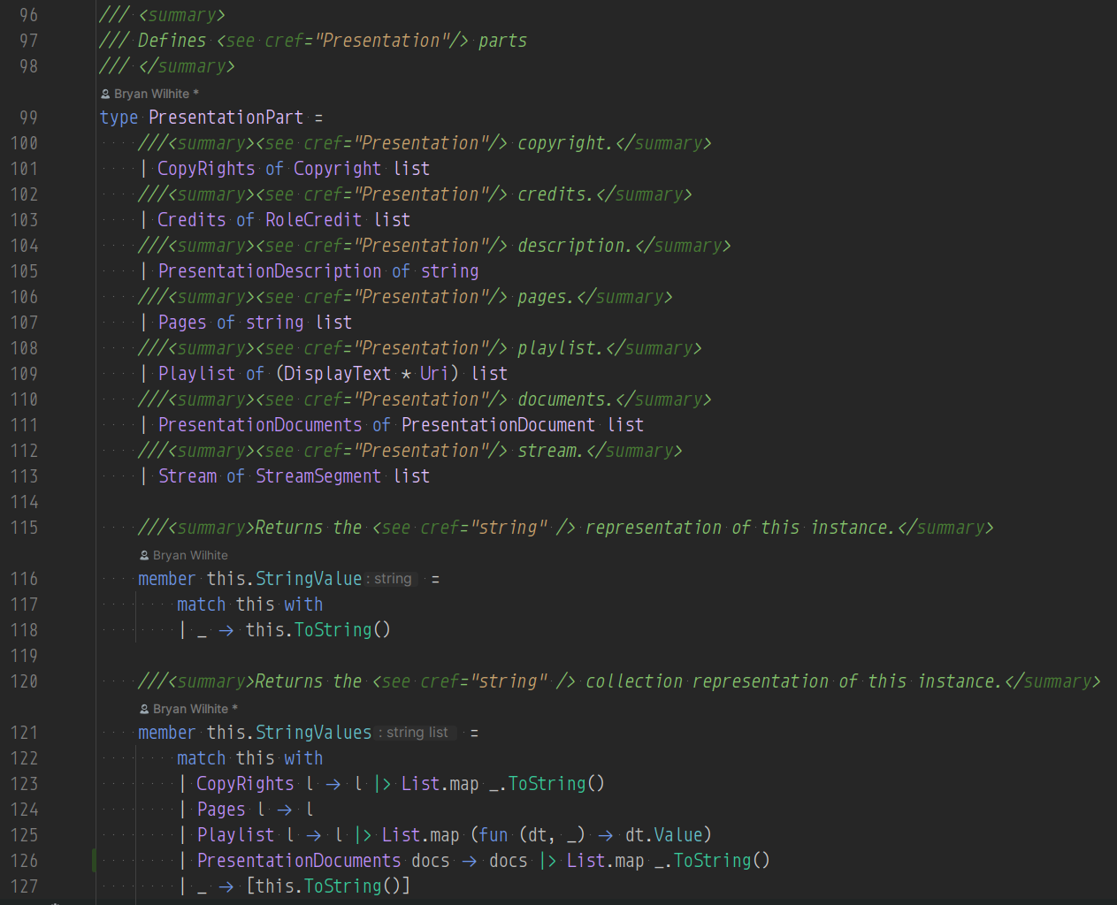Click the author icon above type PresentationPart

(105, 94)
